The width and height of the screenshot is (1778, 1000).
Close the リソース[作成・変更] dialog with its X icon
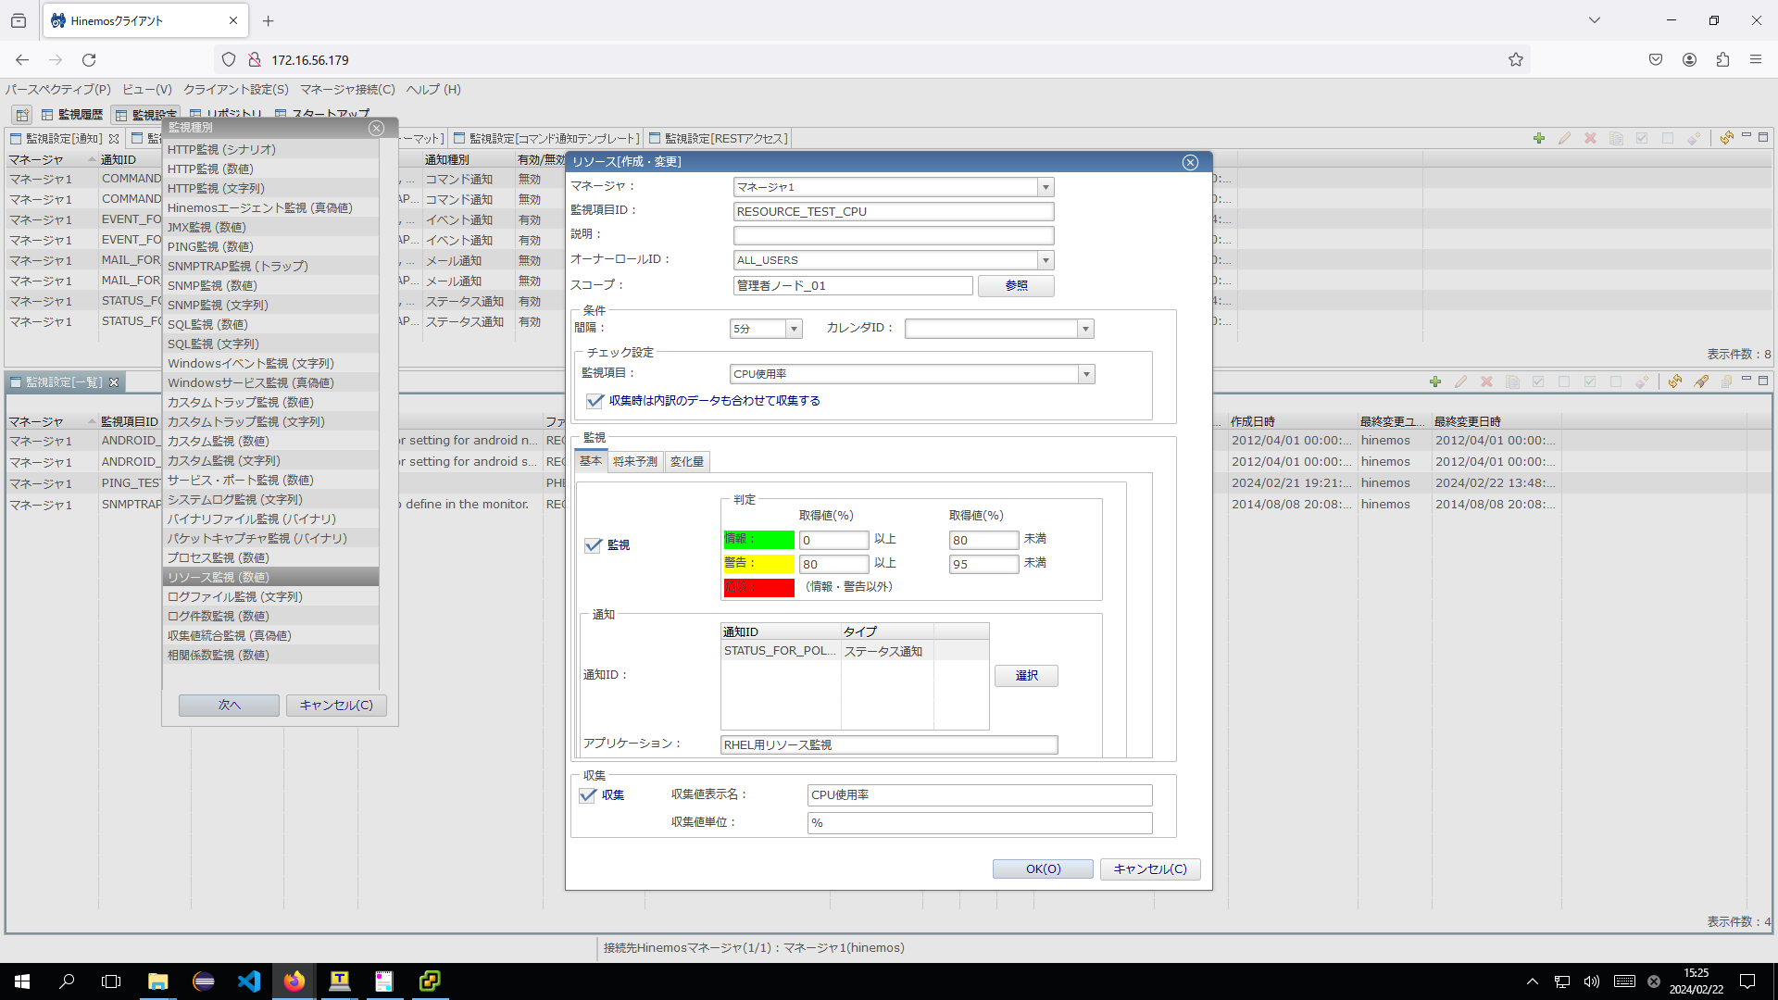point(1191,162)
